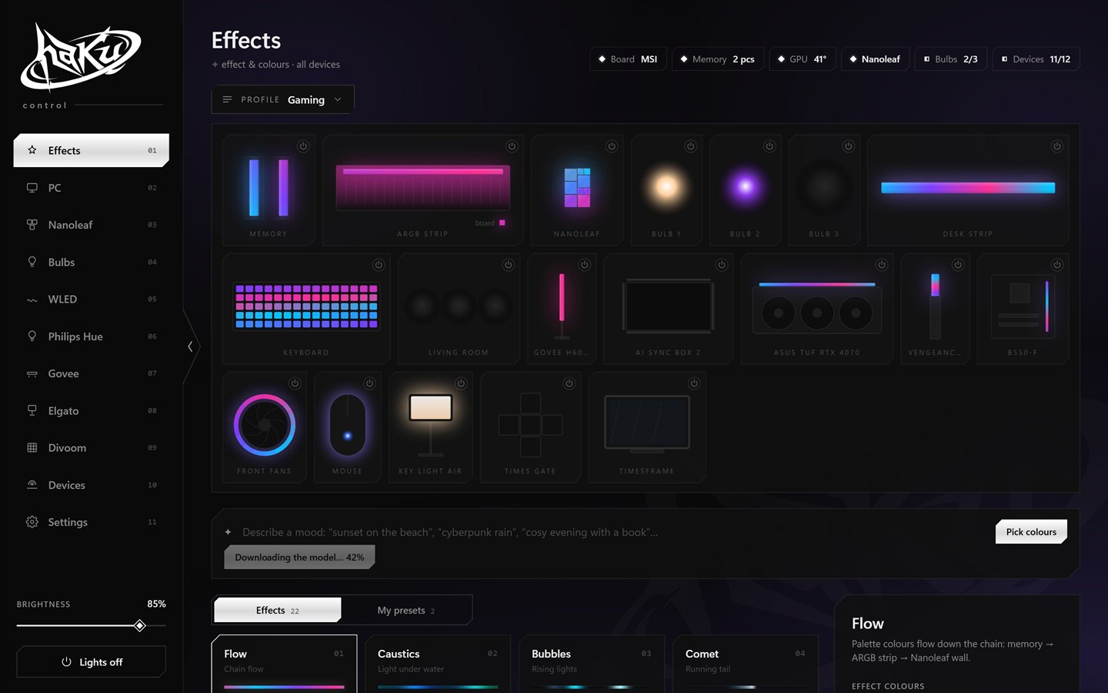The height and width of the screenshot is (693, 1108).
Task: Click the bulb icon beside Bulbs
Action: (32, 262)
